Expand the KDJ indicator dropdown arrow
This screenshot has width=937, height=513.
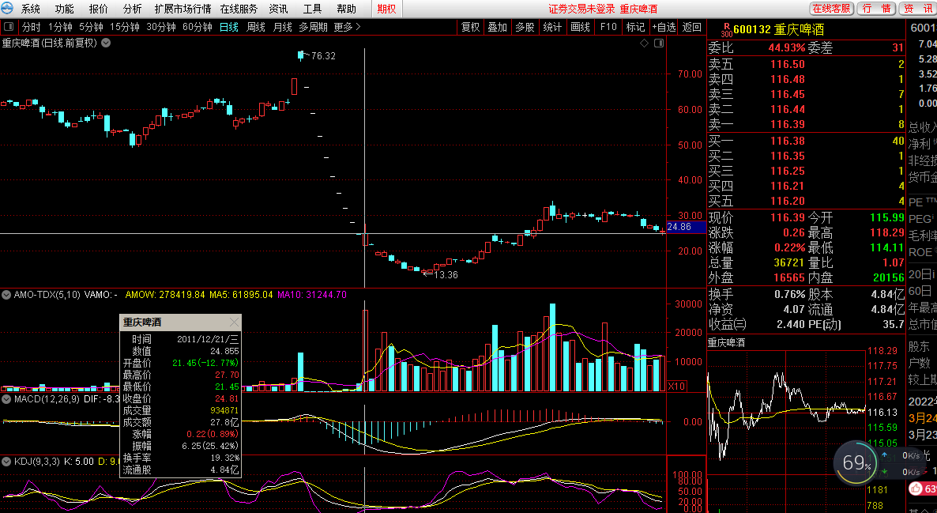tap(7, 461)
